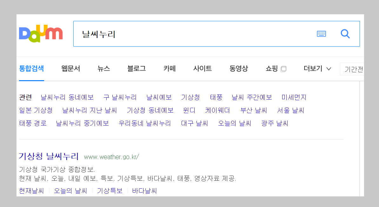This screenshot has height=207, width=379.
Task: Click the magnifier search button
Action: pyautogui.click(x=345, y=34)
